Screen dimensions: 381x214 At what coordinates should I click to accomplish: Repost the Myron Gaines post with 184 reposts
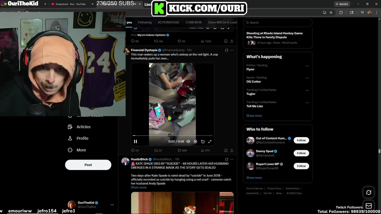[x=158, y=41]
